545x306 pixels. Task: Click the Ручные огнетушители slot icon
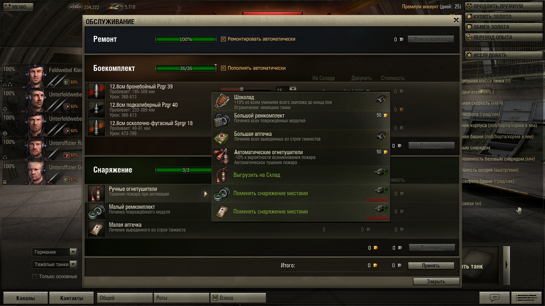(x=96, y=194)
